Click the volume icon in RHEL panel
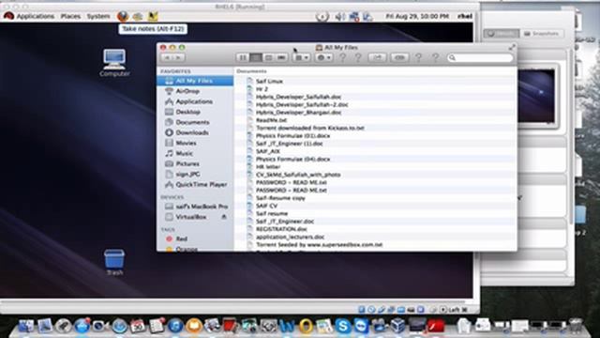The width and height of the screenshot is (600, 338). tap(339, 17)
